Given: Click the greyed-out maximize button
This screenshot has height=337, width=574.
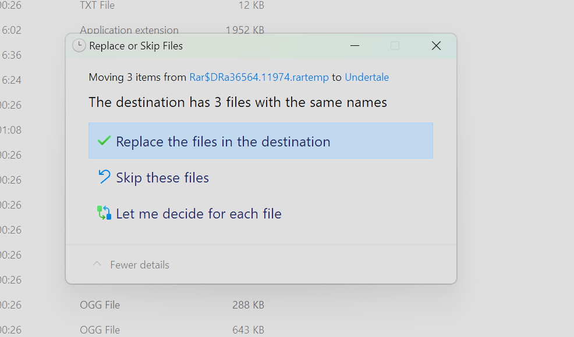Looking at the screenshot, I should pyautogui.click(x=395, y=46).
